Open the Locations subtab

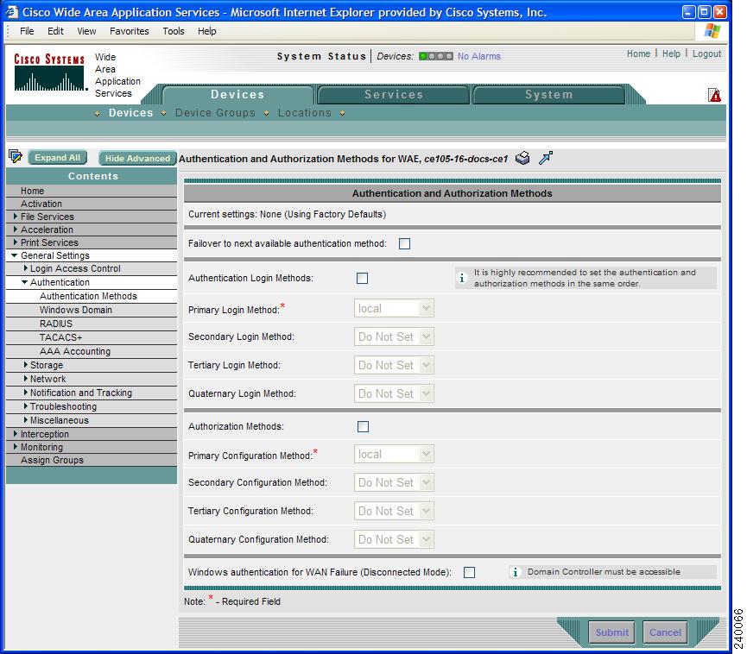coord(305,113)
